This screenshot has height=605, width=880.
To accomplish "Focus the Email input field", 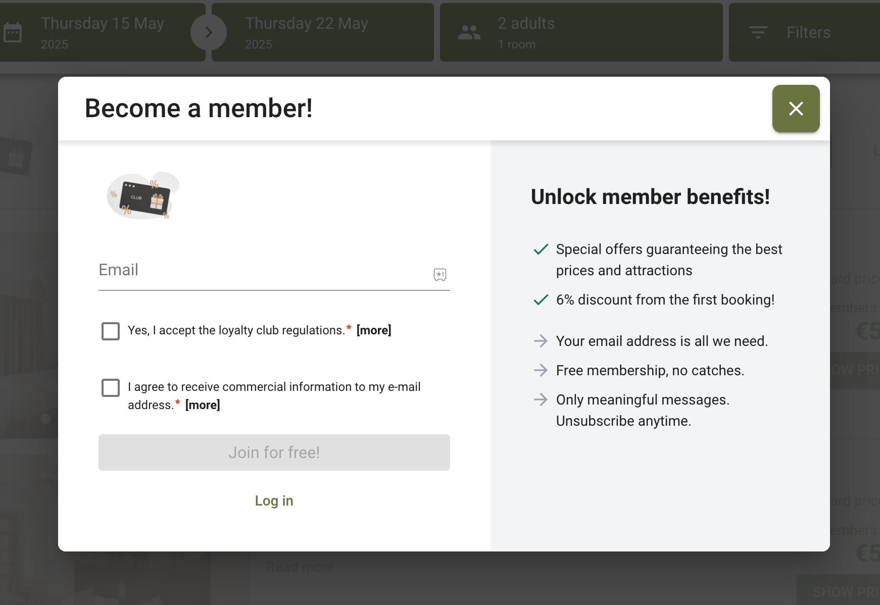I will click(263, 273).
